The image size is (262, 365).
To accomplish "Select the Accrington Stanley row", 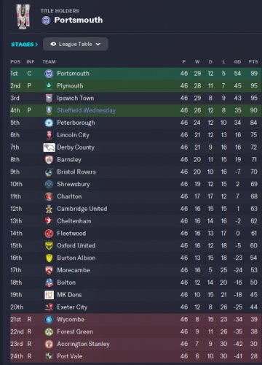I will [135, 344].
